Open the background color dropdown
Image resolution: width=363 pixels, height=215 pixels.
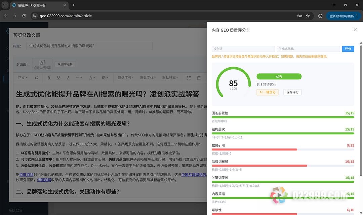[105, 78]
